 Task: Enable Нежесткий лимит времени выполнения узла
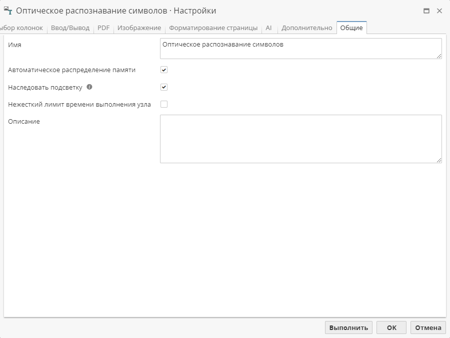point(163,104)
